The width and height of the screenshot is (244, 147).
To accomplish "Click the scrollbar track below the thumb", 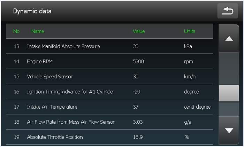I will [x=229, y=109].
